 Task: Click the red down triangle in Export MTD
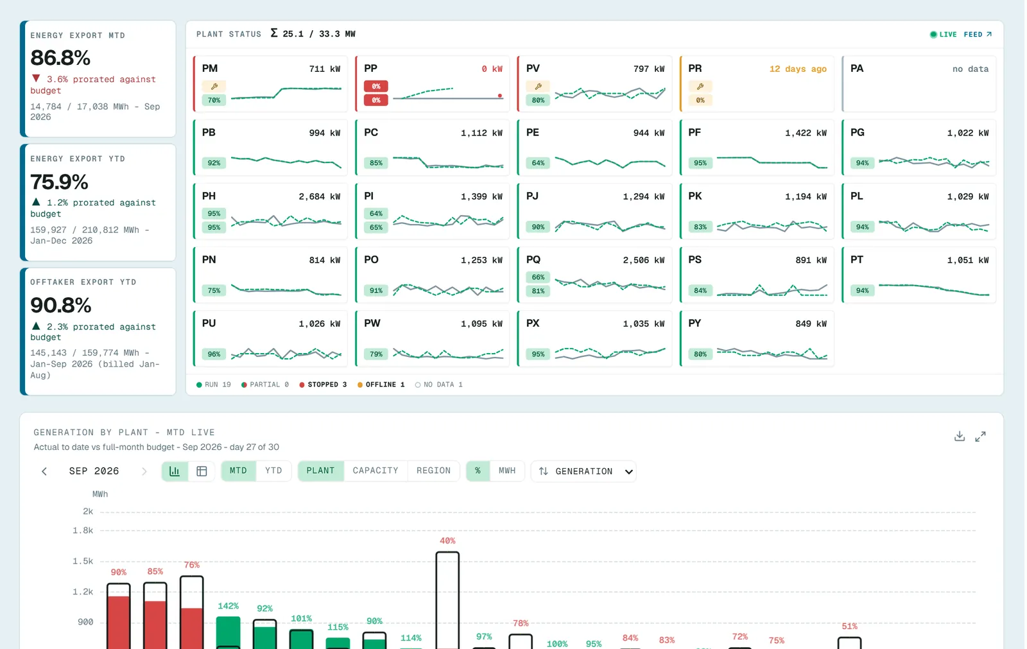coord(36,78)
